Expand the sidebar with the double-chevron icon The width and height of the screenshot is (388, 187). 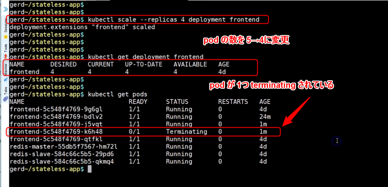coord(5,9)
